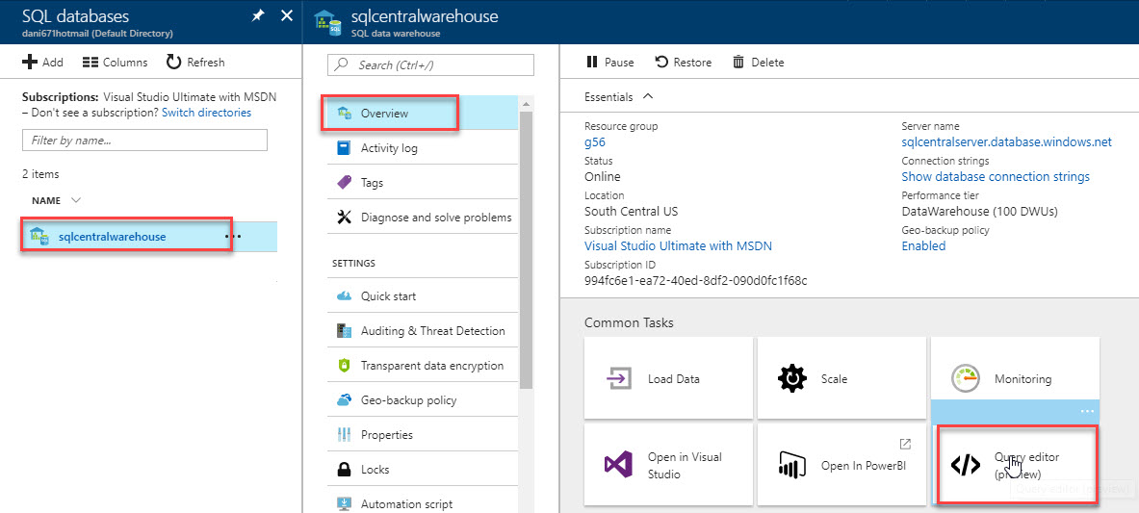
Task: Select Transparent data encryption setting
Action: [x=431, y=366]
